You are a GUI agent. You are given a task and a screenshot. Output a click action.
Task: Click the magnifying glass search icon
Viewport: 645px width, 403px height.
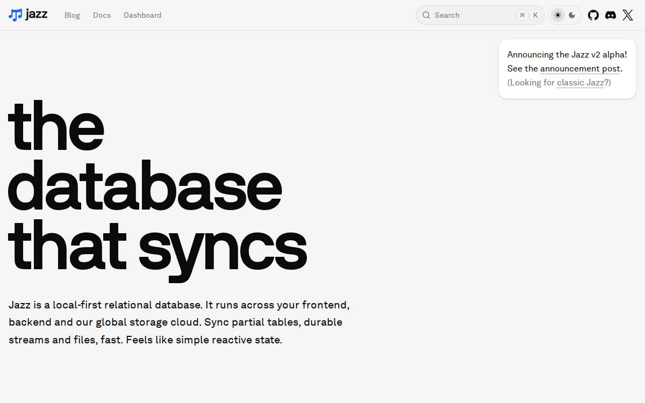(x=426, y=15)
